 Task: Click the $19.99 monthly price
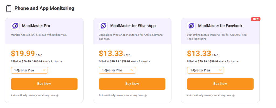point(23,54)
